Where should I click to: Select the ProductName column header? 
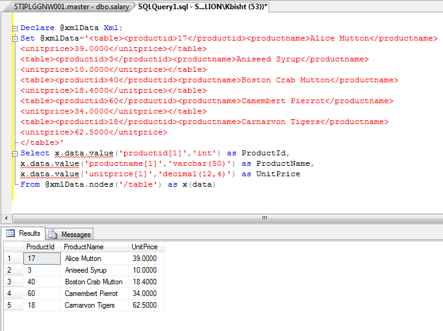95,247
